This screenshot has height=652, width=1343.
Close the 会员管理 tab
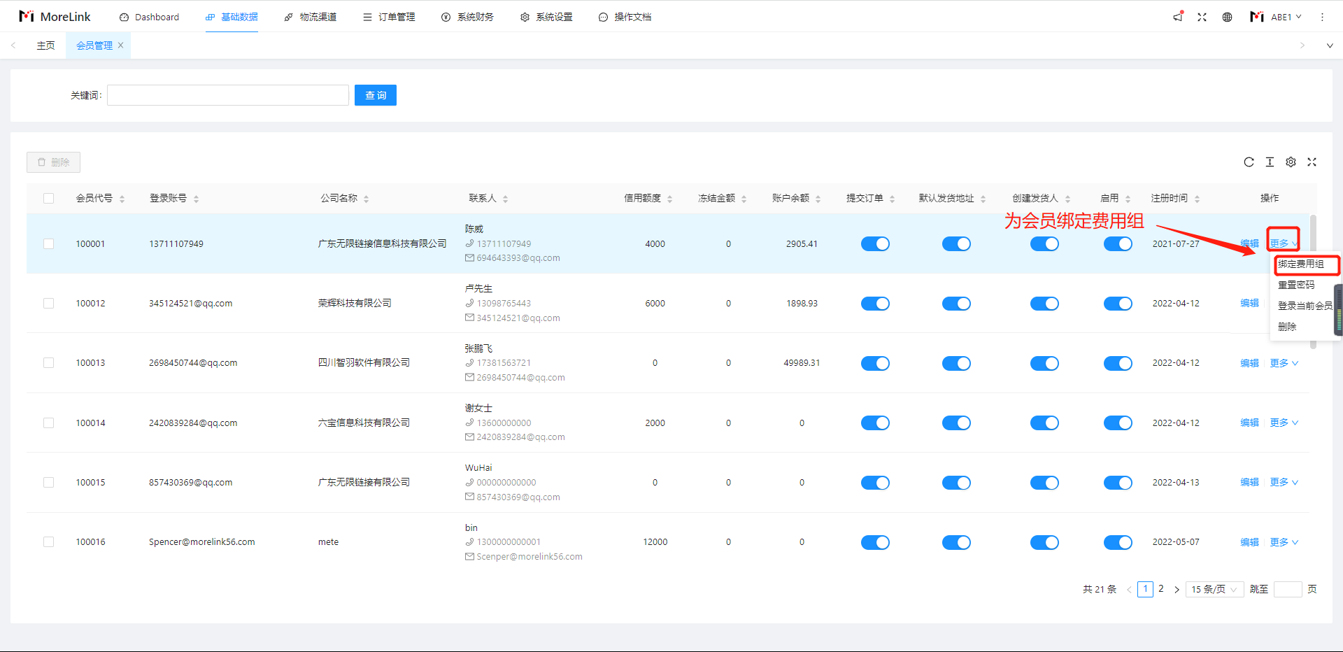[x=120, y=45]
